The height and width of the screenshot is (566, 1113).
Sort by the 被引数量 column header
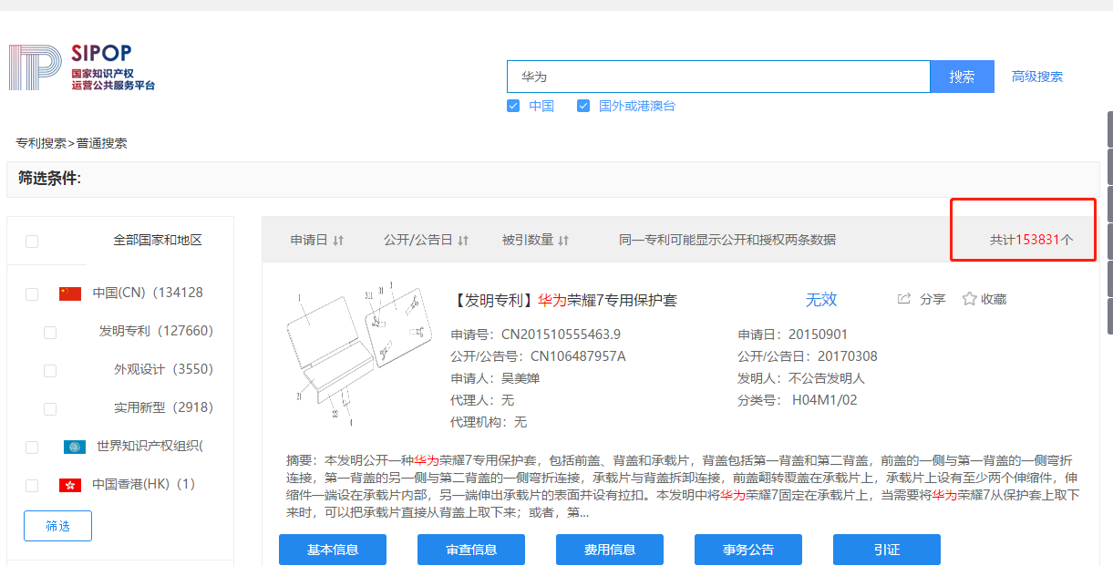coord(528,240)
